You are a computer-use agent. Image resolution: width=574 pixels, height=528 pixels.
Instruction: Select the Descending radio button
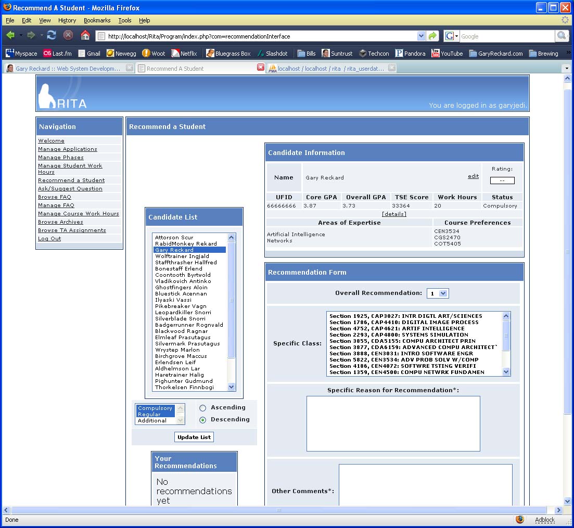202,420
